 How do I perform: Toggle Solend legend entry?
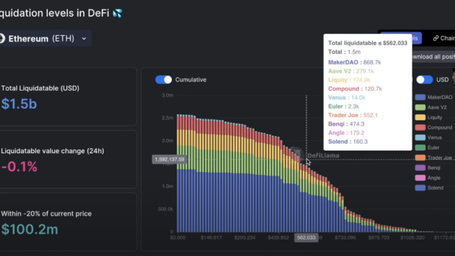point(429,188)
